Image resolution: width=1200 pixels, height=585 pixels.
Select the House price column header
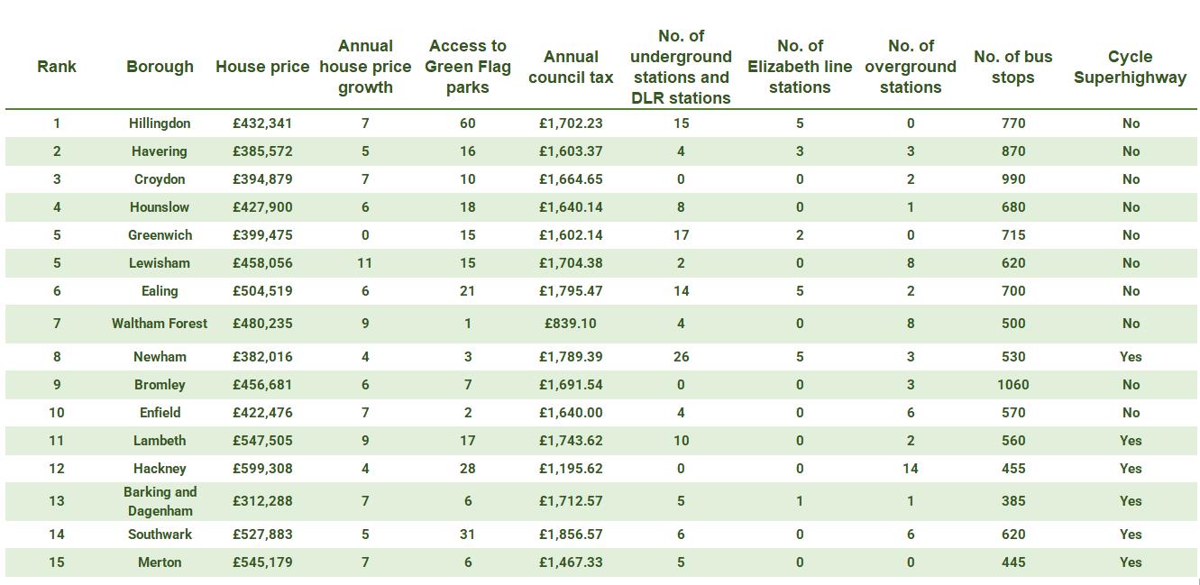261,67
